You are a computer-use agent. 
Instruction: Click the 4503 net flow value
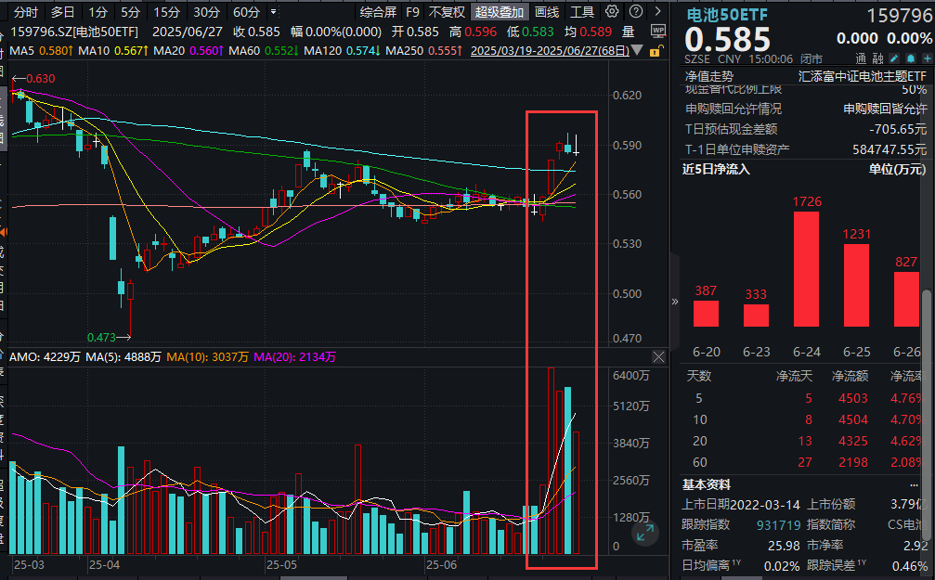coord(852,398)
